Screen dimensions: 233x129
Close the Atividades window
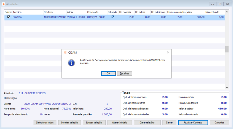point(227,4)
